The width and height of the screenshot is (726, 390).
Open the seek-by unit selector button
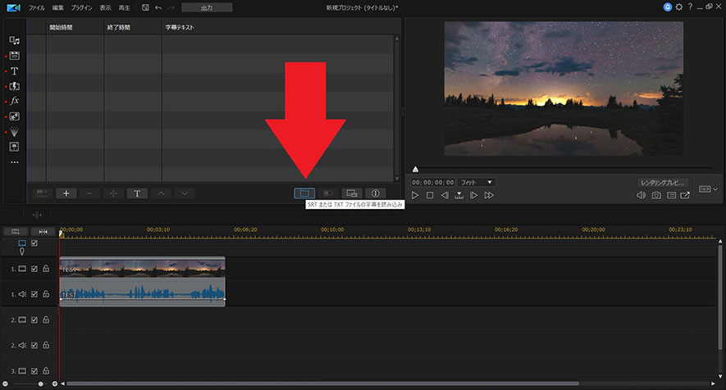[459, 195]
